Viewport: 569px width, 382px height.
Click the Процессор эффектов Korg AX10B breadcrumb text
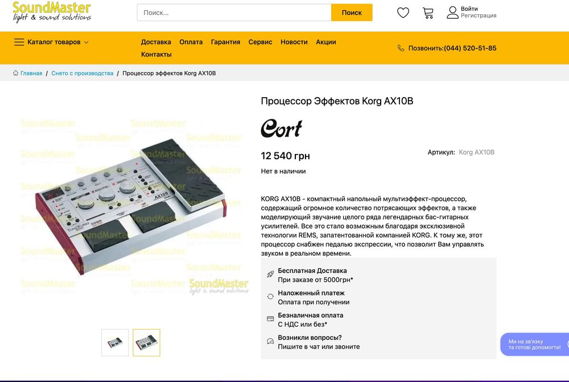pyautogui.click(x=169, y=73)
